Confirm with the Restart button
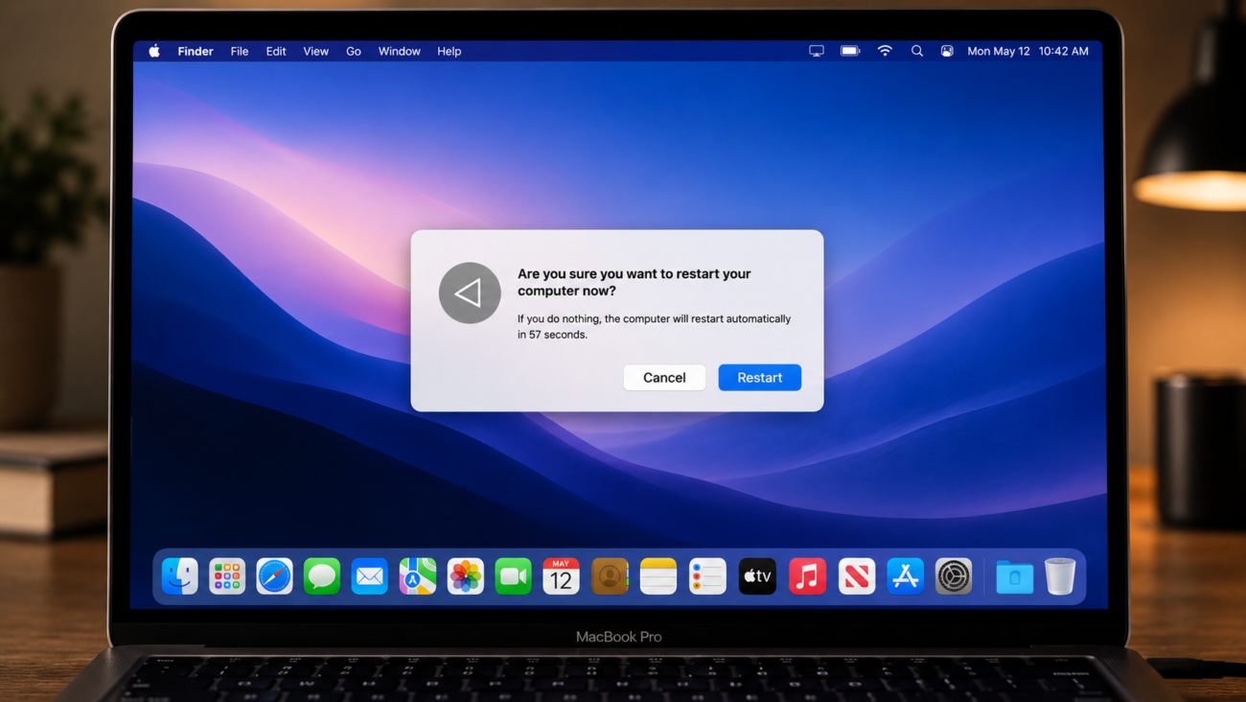Viewport: 1246px width, 702px height. pos(760,377)
